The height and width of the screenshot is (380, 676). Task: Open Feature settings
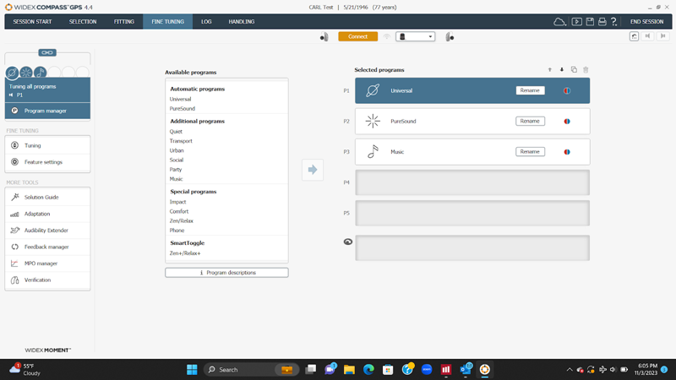coord(47,162)
